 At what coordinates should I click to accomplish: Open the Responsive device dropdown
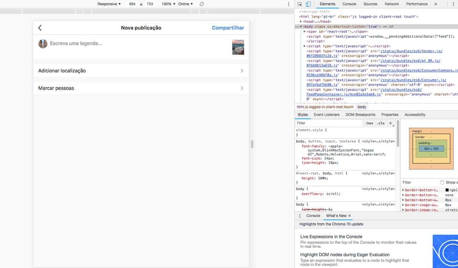click(109, 4)
